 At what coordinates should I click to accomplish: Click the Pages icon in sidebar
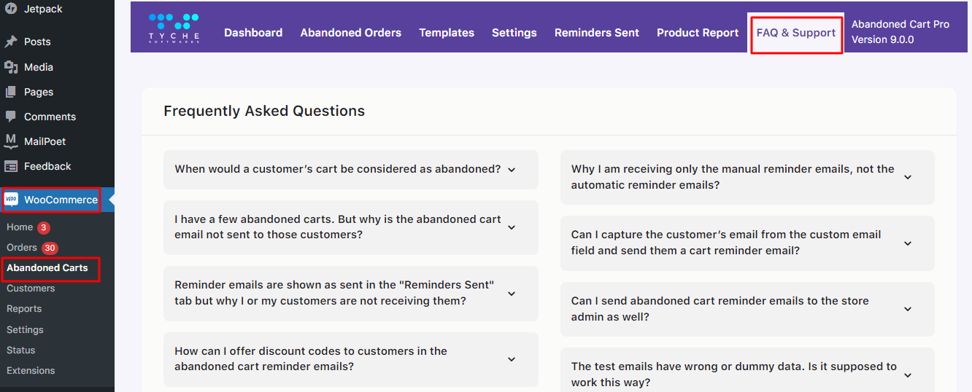(x=11, y=92)
